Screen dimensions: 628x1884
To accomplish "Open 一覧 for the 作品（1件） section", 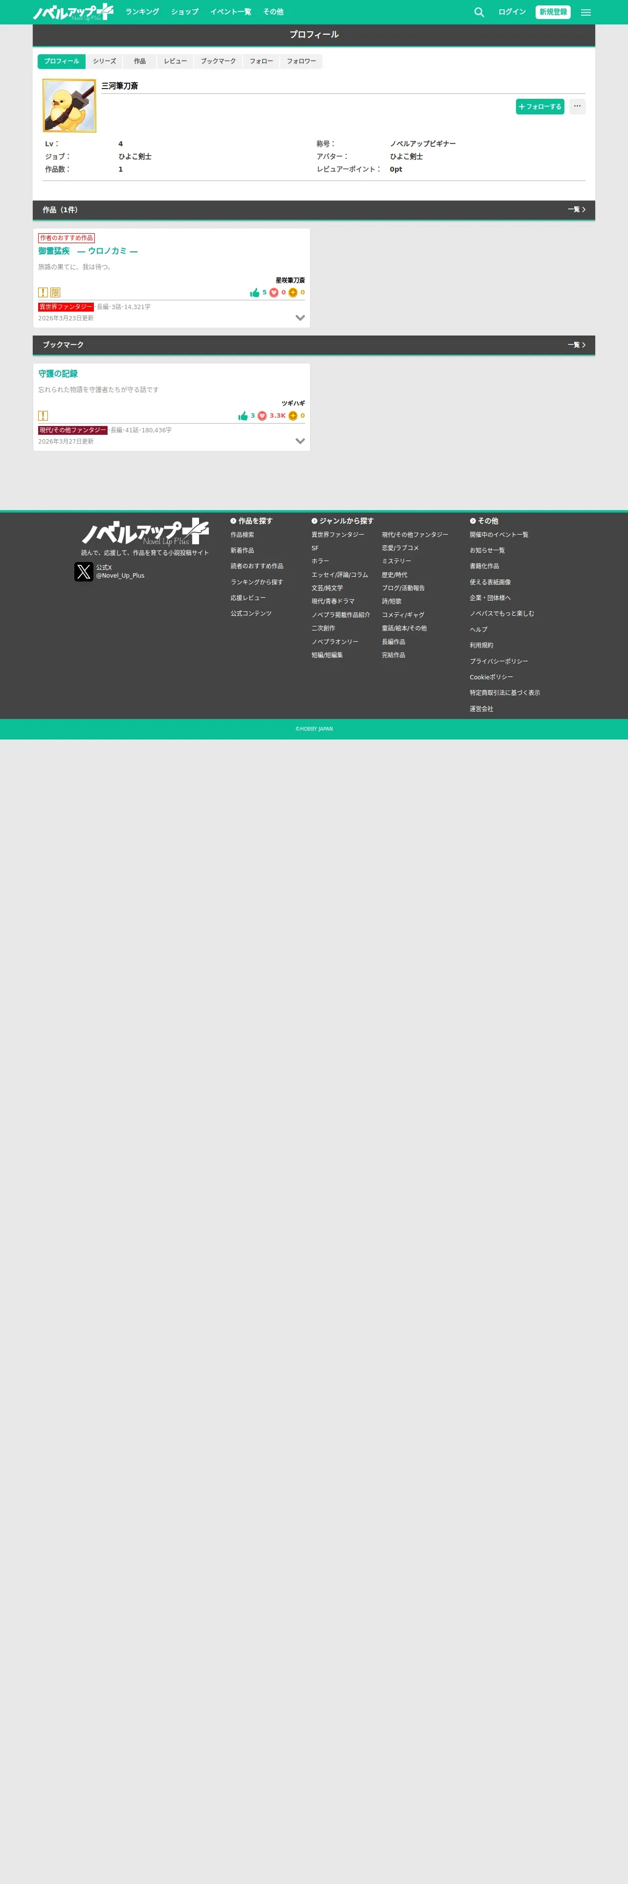I will click(577, 210).
